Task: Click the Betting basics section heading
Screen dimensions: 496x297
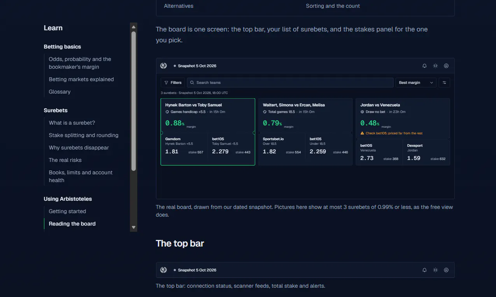Action: tap(62, 47)
